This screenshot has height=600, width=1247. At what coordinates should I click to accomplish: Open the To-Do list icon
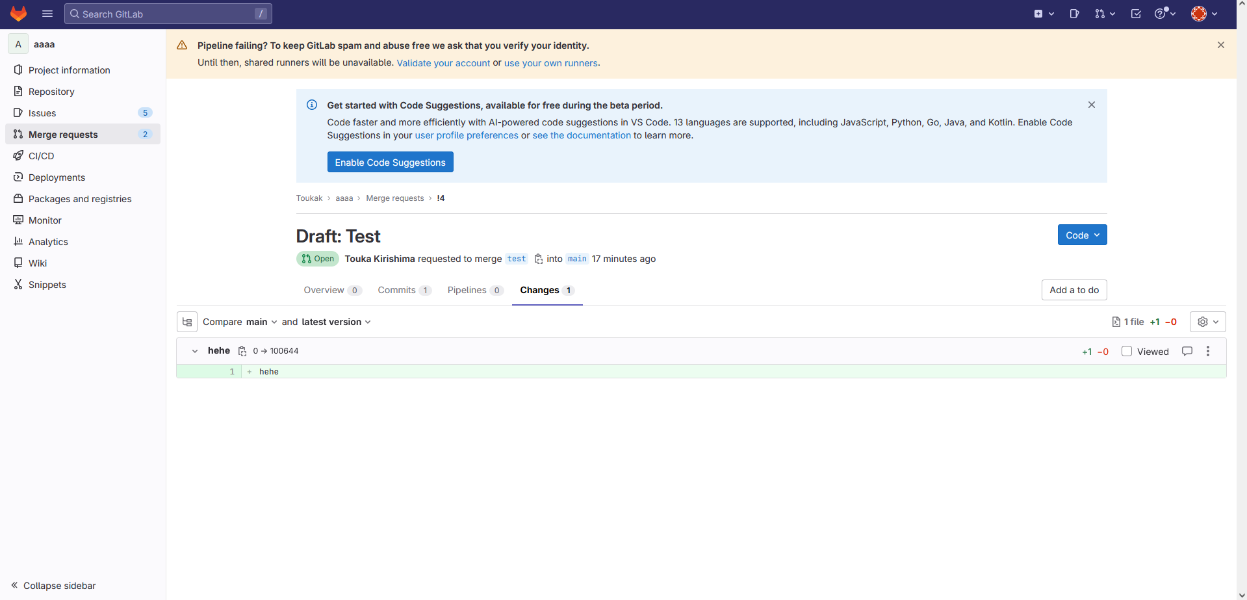pos(1136,14)
